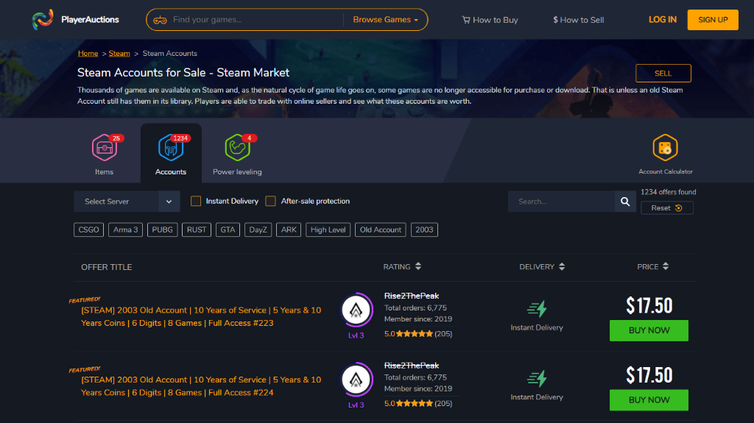The width and height of the screenshot is (754, 423).
Task: Click the PlayerAuctions swirl logo
Action: click(42, 20)
